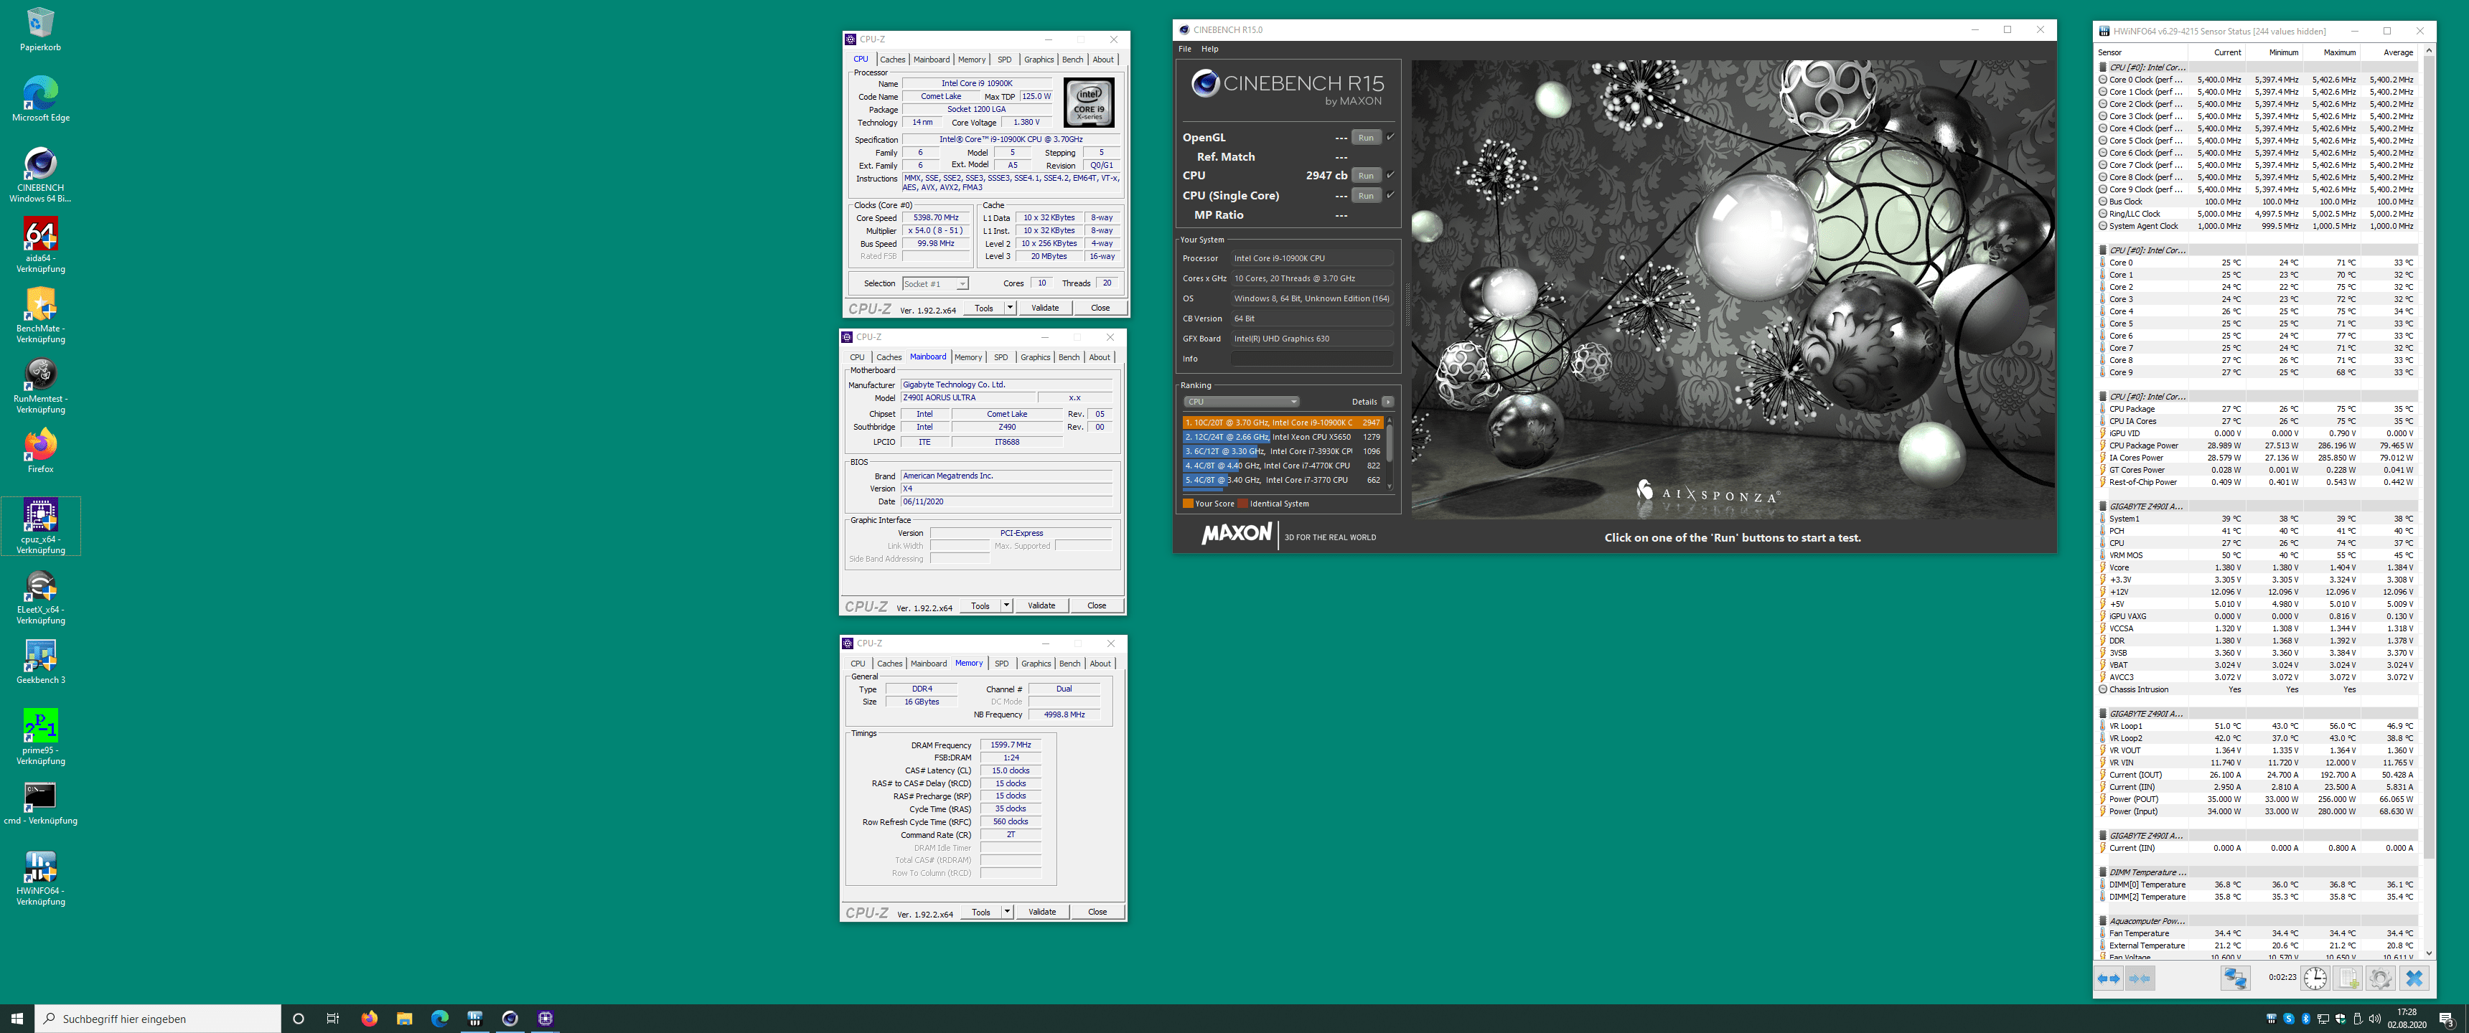The image size is (2469, 1033).
Task: Open File Explorer from the taskbar
Action: (405, 1018)
